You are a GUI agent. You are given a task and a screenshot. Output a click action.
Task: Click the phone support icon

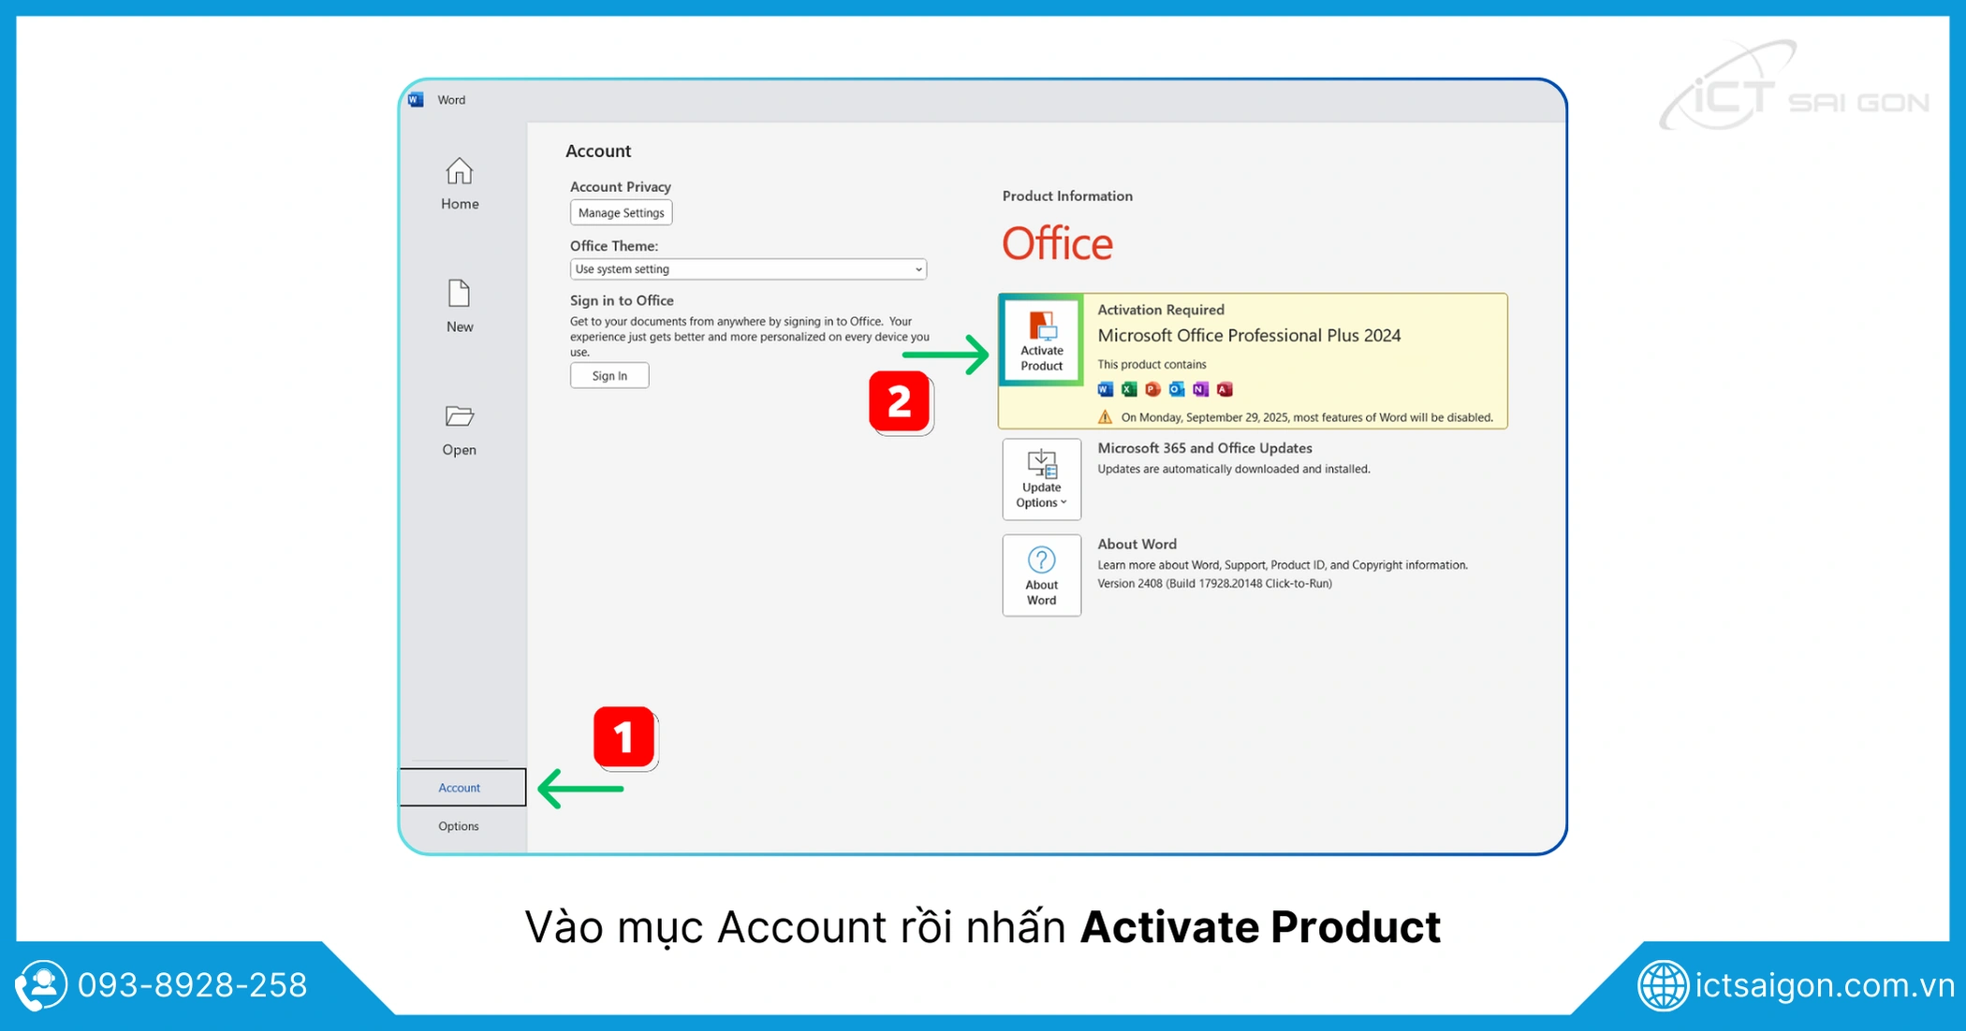click(x=41, y=985)
